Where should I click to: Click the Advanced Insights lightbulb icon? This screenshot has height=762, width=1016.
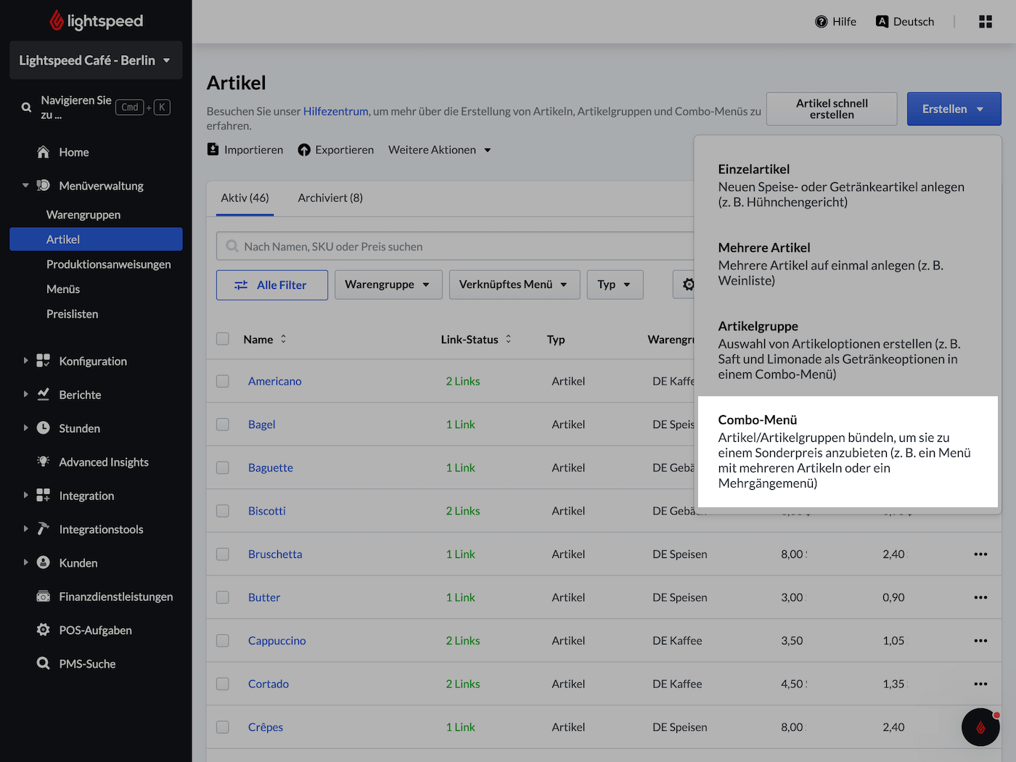tap(44, 462)
